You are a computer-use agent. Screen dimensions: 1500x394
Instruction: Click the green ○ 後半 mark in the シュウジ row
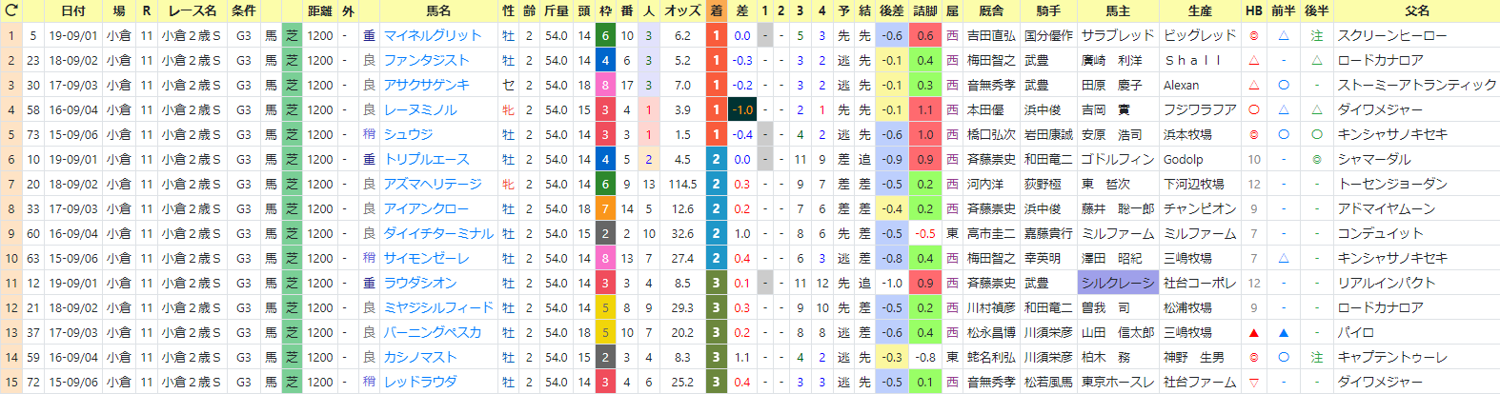[1316, 134]
